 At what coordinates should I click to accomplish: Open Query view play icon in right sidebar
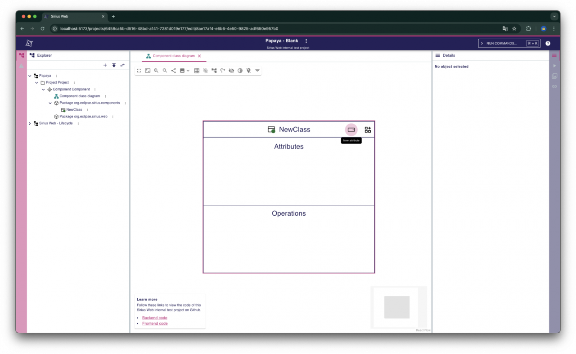point(554,66)
